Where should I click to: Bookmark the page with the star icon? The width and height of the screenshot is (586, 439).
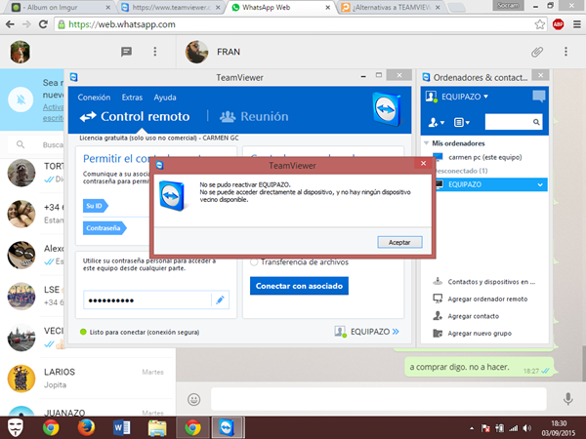[540, 24]
